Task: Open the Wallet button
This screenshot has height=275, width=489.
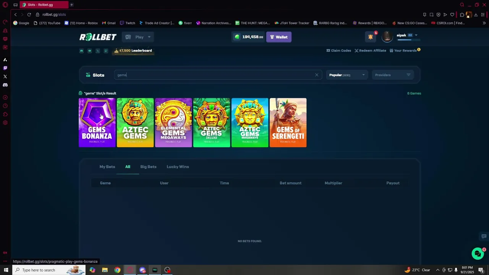Action: [279, 37]
